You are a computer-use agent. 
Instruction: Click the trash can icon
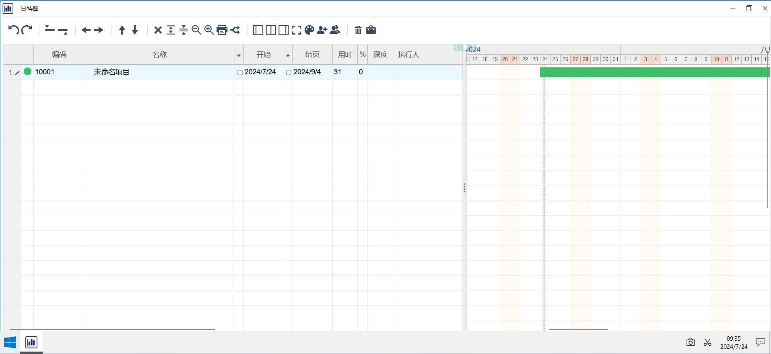tap(358, 30)
